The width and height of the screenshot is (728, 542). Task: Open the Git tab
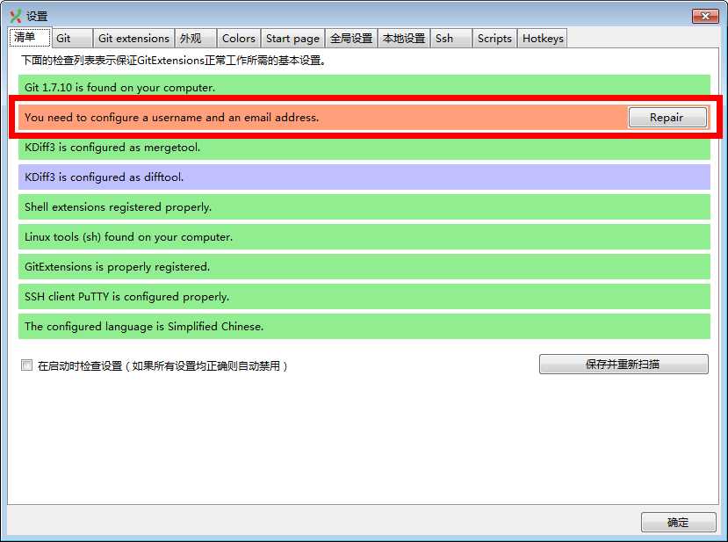coord(72,39)
